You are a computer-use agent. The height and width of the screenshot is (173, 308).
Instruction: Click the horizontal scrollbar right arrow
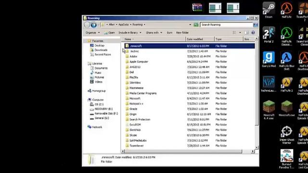click(x=253, y=151)
